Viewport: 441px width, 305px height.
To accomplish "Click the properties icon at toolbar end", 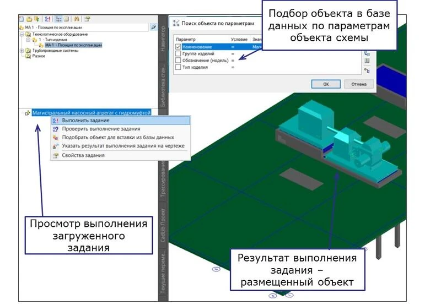I will [x=87, y=18].
